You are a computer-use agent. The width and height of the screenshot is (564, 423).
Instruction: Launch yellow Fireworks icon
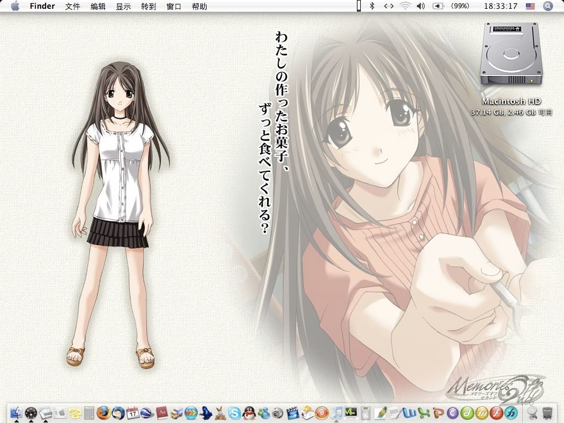(x=481, y=413)
